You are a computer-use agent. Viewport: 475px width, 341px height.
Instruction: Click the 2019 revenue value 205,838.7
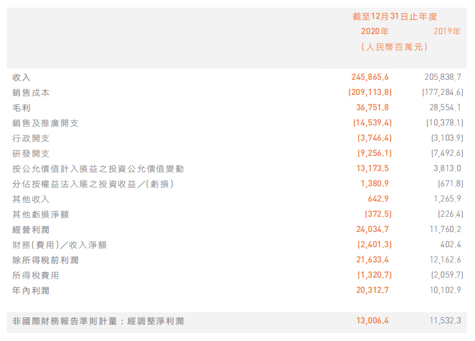443,77
